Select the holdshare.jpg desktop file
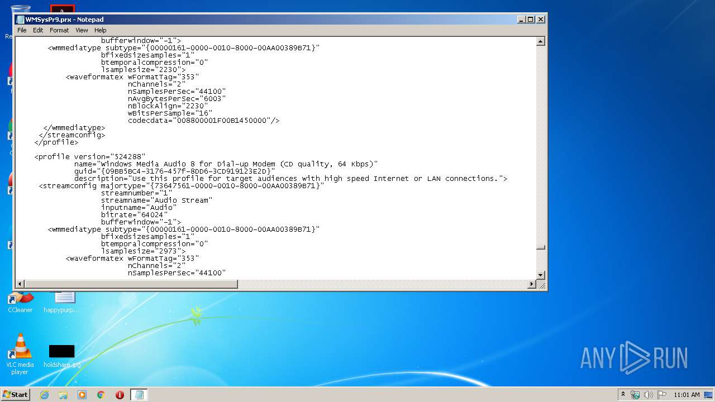 [x=61, y=356]
